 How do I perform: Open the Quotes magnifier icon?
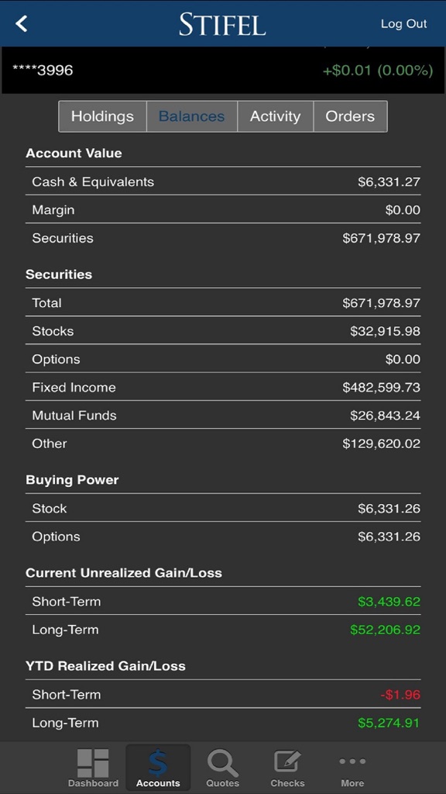click(x=222, y=763)
